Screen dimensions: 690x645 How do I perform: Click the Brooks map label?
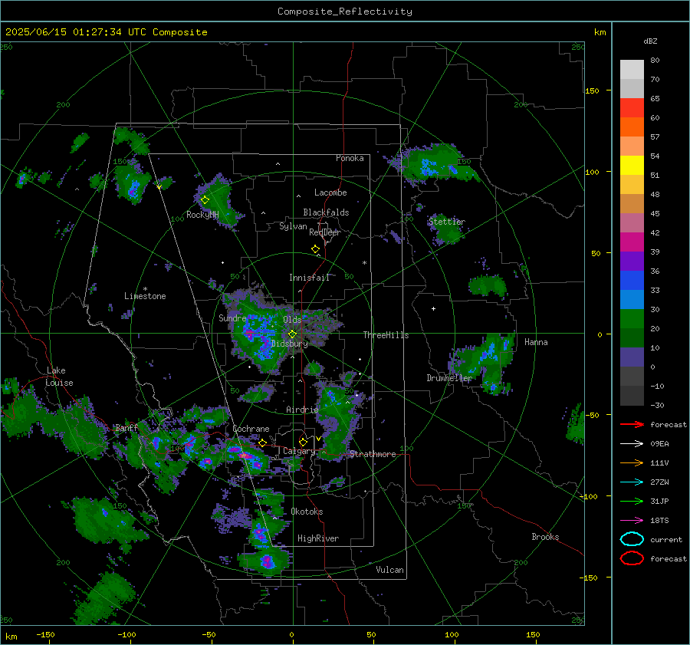coord(545,537)
